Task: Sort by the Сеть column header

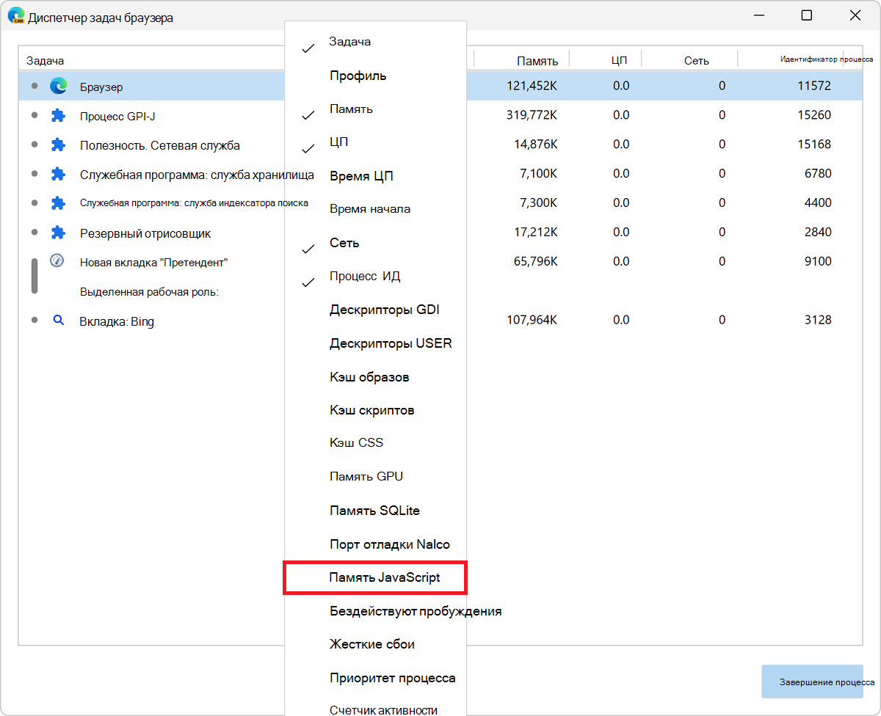Action: 696,61
